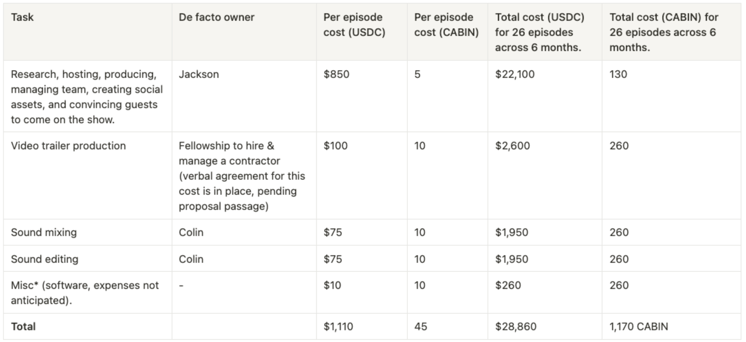Click Colin in the Sound editing row
Viewport: 746px width, 342px height.
pyautogui.click(x=191, y=259)
